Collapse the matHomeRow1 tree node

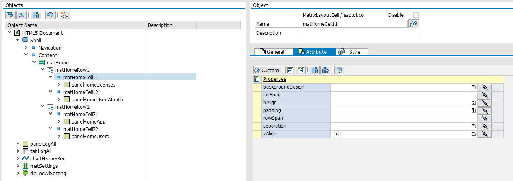coord(42,70)
